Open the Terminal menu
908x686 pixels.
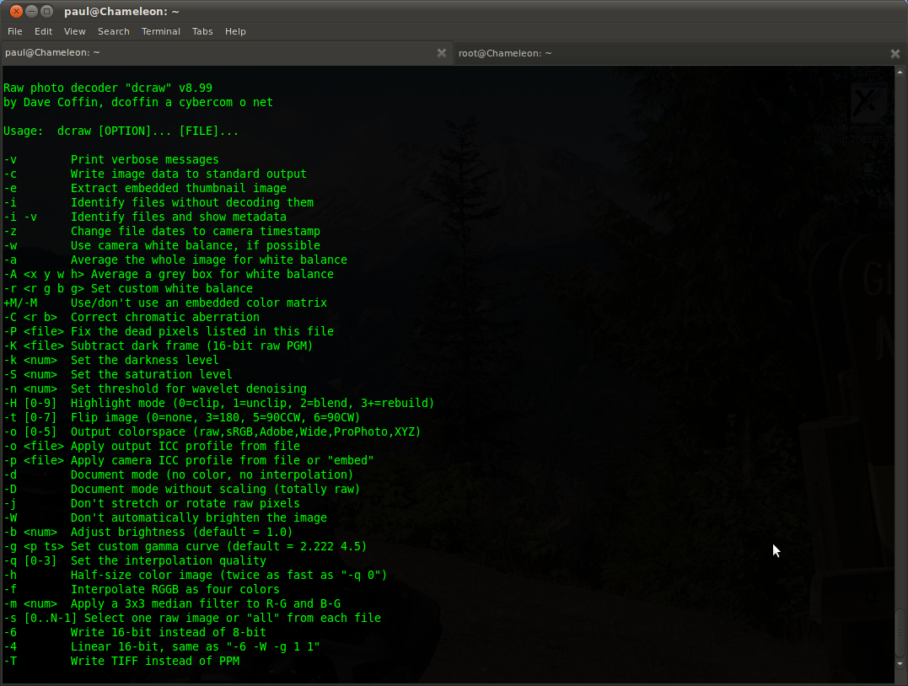pos(161,31)
